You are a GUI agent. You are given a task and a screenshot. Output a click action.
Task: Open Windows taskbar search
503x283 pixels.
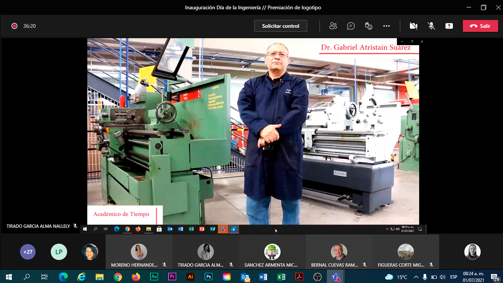[x=27, y=277]
